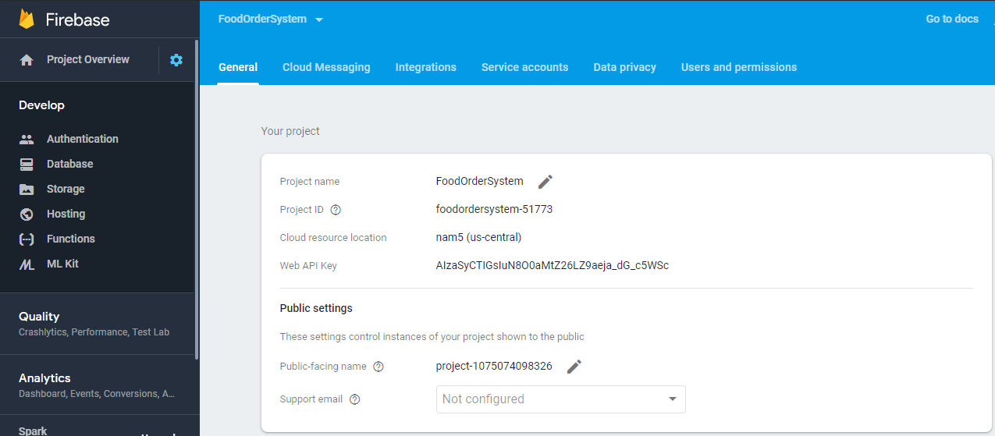Click the ML Kit icon

click(x=27, y=264)
